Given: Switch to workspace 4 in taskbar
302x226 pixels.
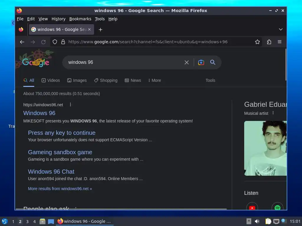Looking at the screenshot, I should pos(35,222).
